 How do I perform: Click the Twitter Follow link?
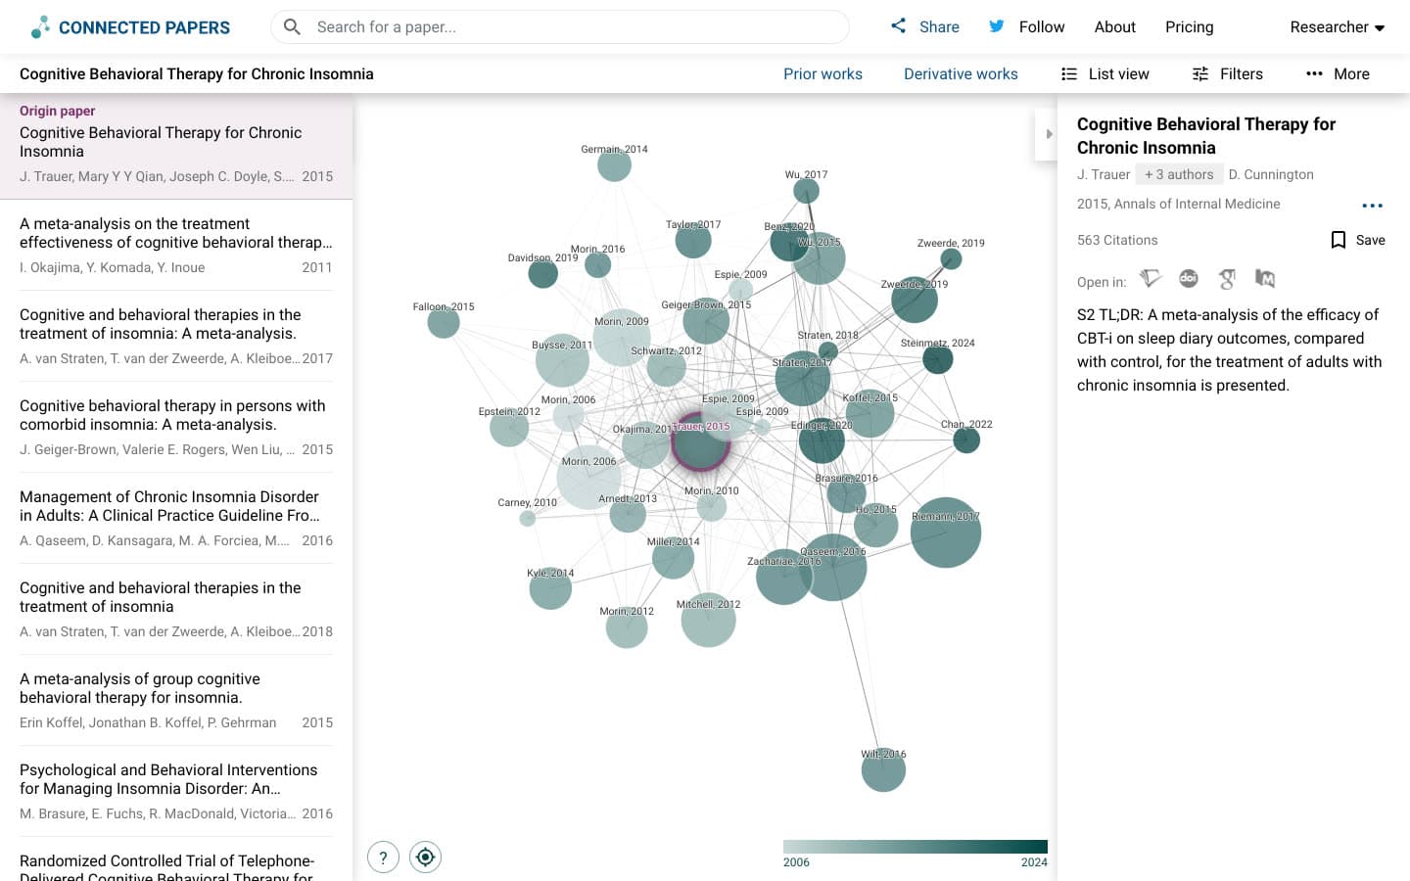(1026, 27)
